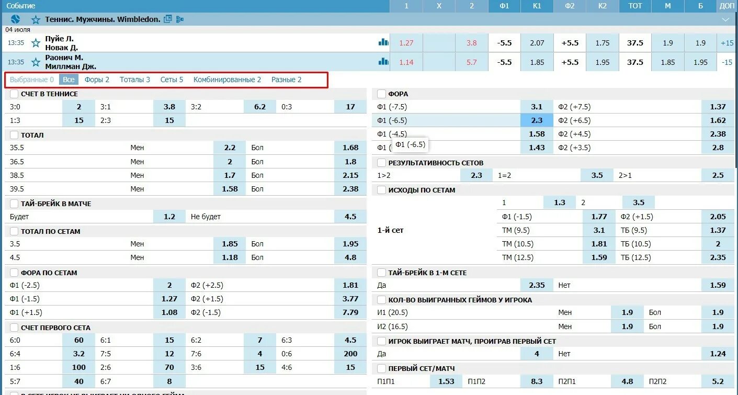Select odds 100 for first set 1:6

[78, 367]
